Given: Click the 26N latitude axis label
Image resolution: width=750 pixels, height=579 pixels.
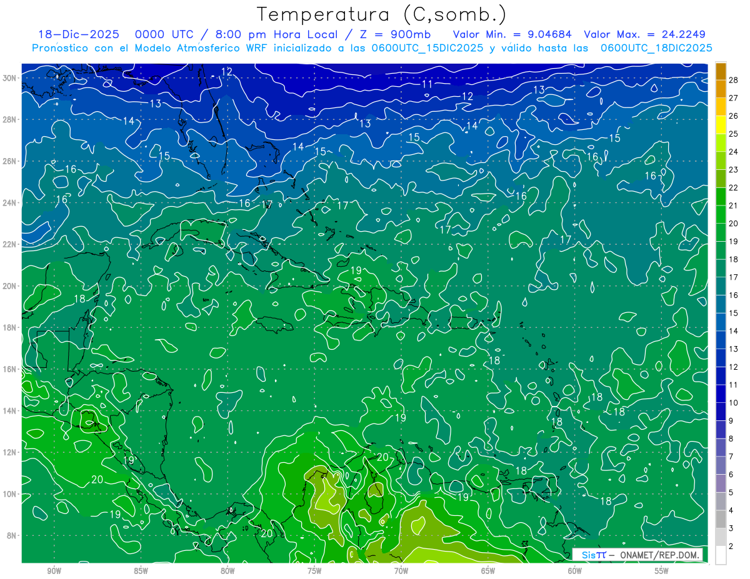Looking at the screenshot, I should tap(11, 161).
